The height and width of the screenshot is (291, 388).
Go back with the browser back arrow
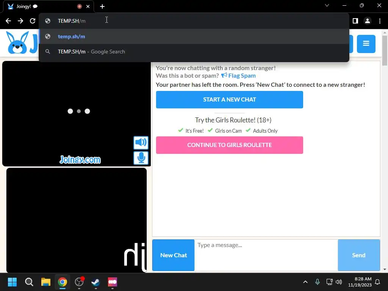(8, 21)
